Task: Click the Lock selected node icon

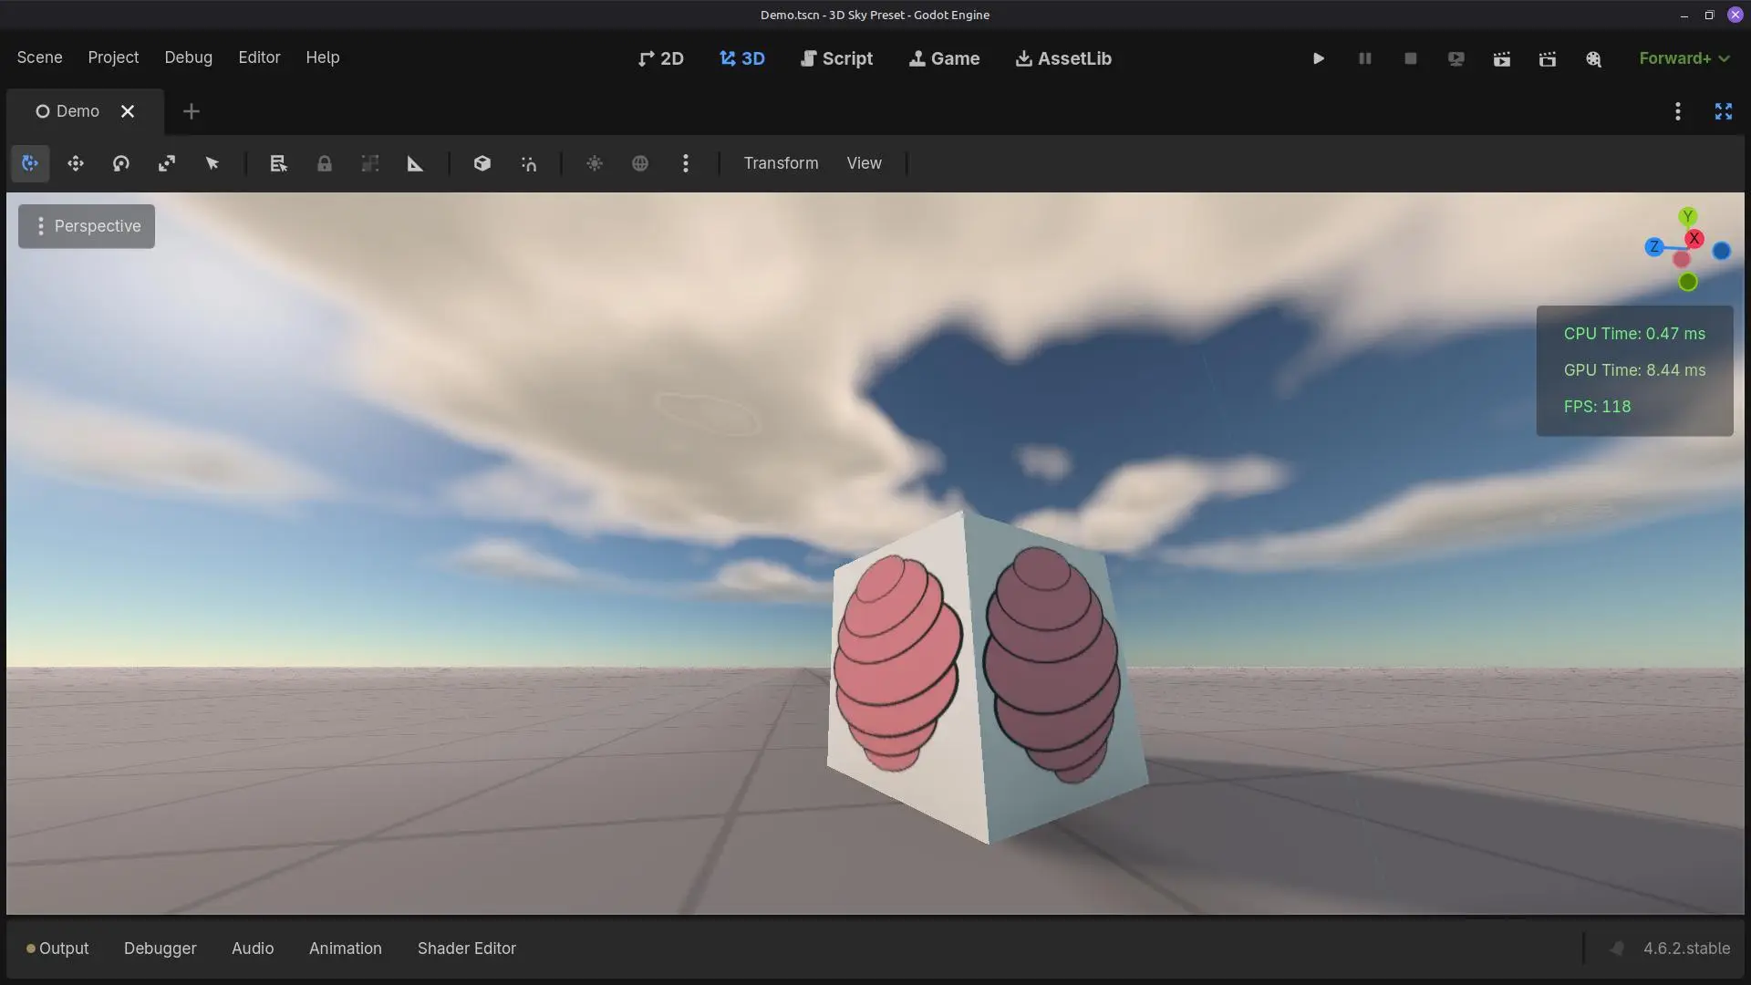Action: 324,163
